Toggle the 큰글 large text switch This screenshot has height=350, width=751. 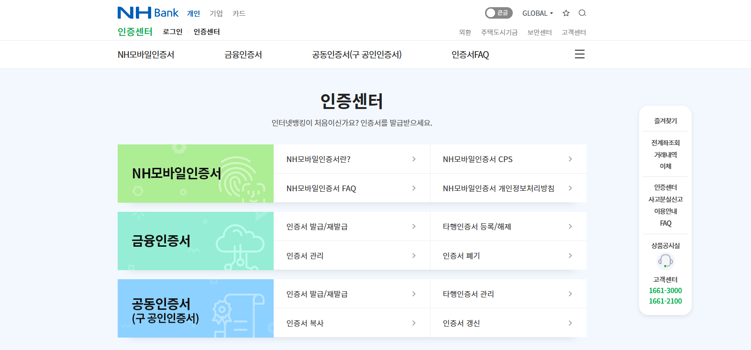click(498, 13)
